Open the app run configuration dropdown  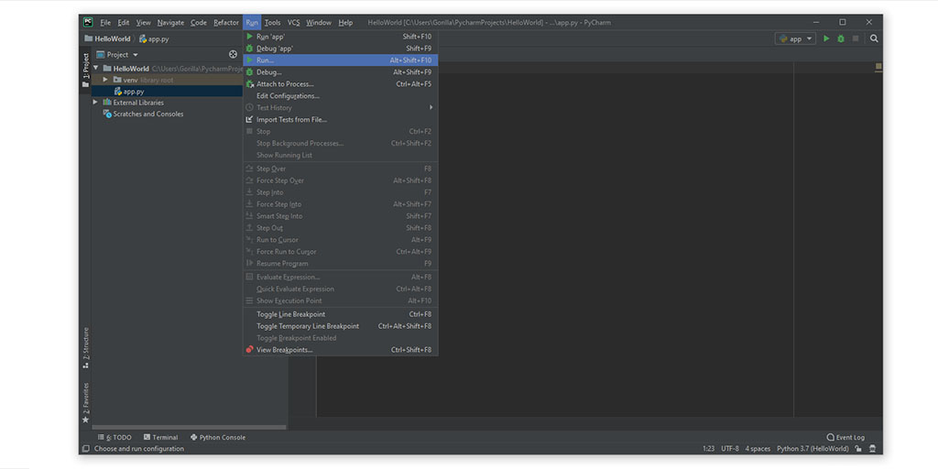pyautogui.click(x=795, y=38)
